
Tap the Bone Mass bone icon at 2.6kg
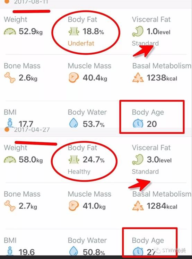[10, 78]
